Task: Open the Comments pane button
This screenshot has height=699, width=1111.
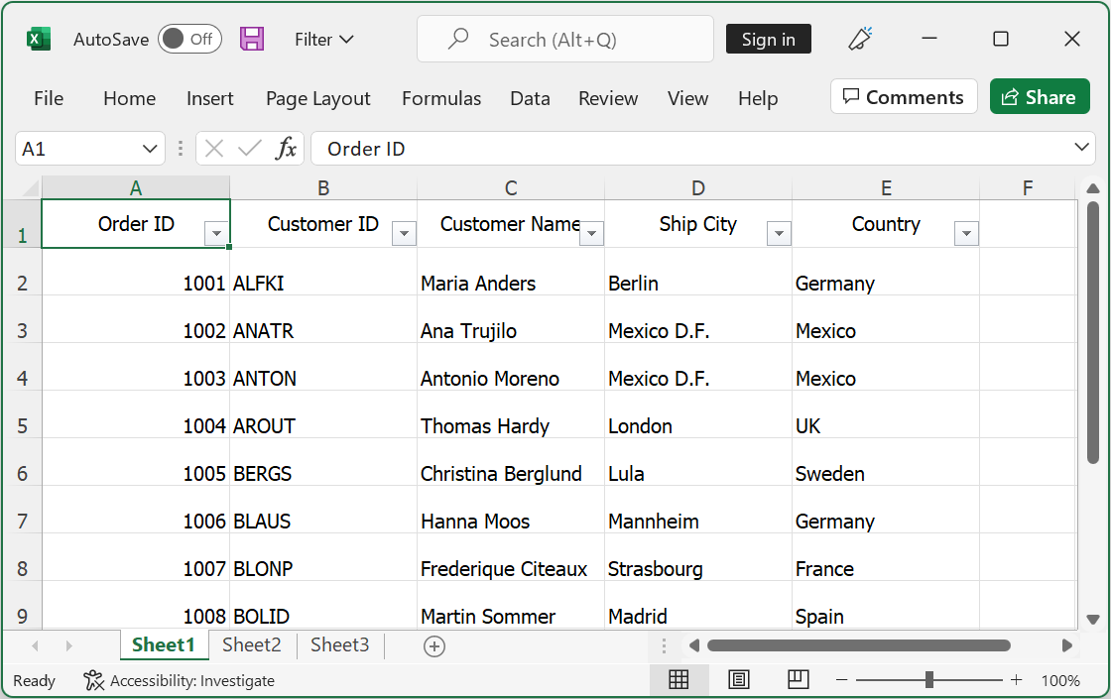Action: tap(904, 96)
